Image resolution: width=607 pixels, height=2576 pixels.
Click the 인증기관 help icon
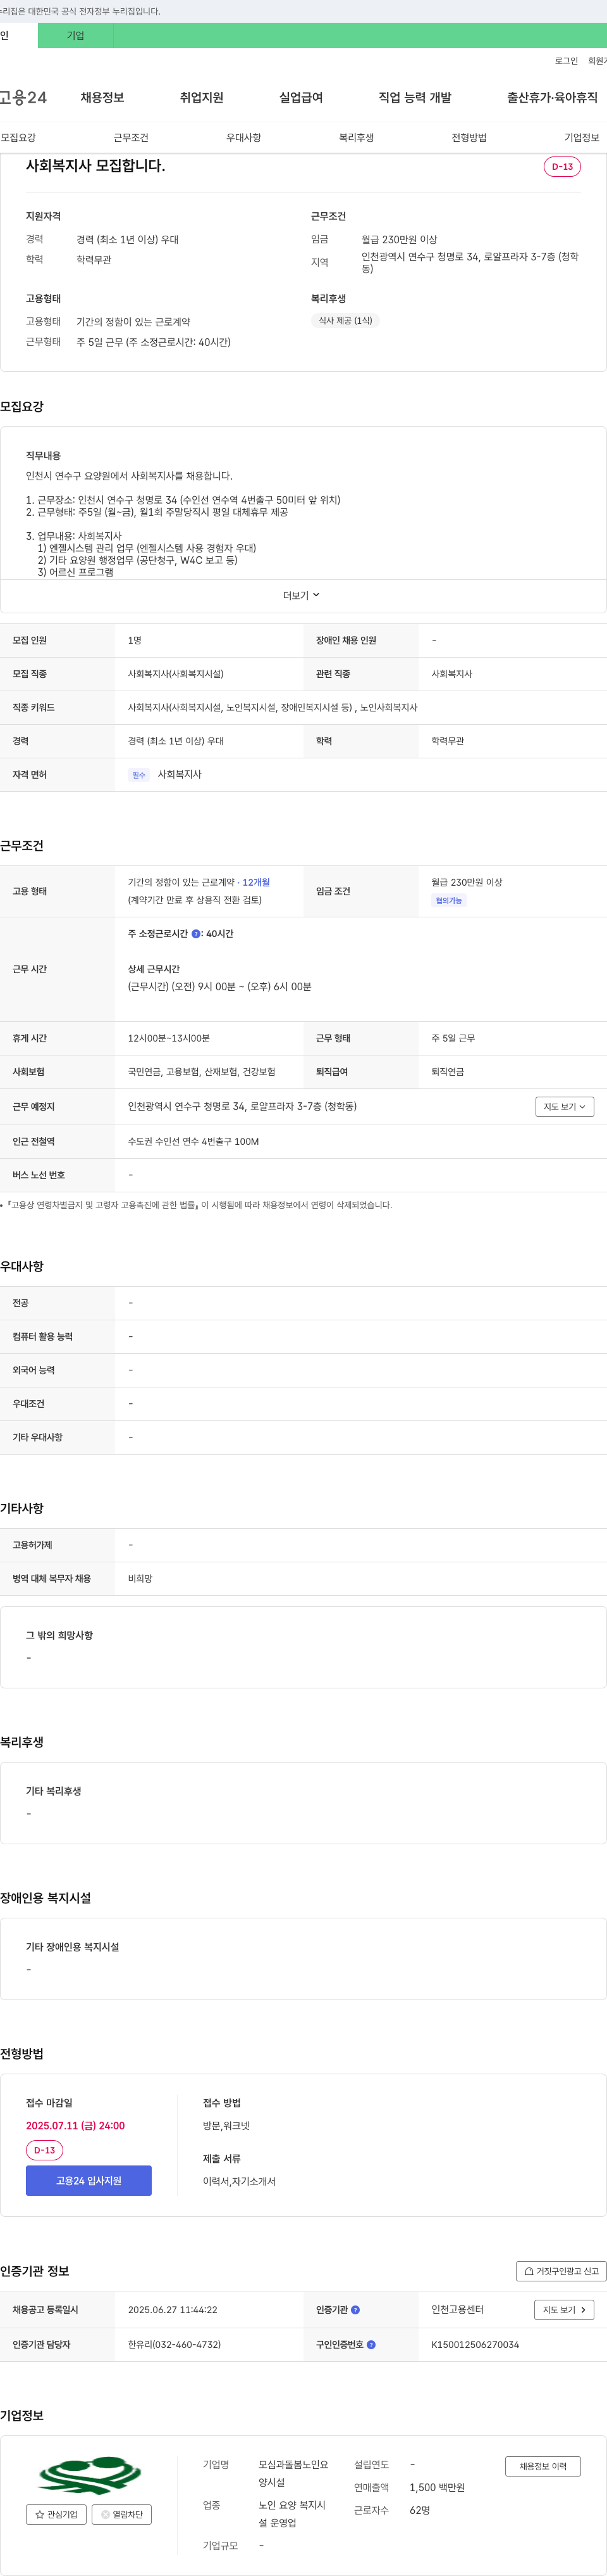click(355, 2309)
